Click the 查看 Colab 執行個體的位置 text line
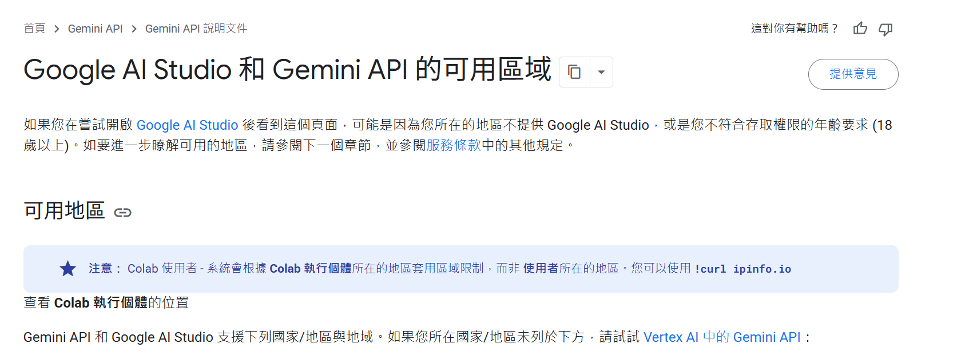The image size is (973, 355). tap(106, 302)
